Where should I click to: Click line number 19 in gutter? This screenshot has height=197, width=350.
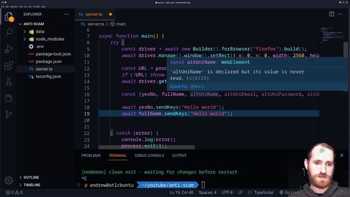click(x=87, y=114)
